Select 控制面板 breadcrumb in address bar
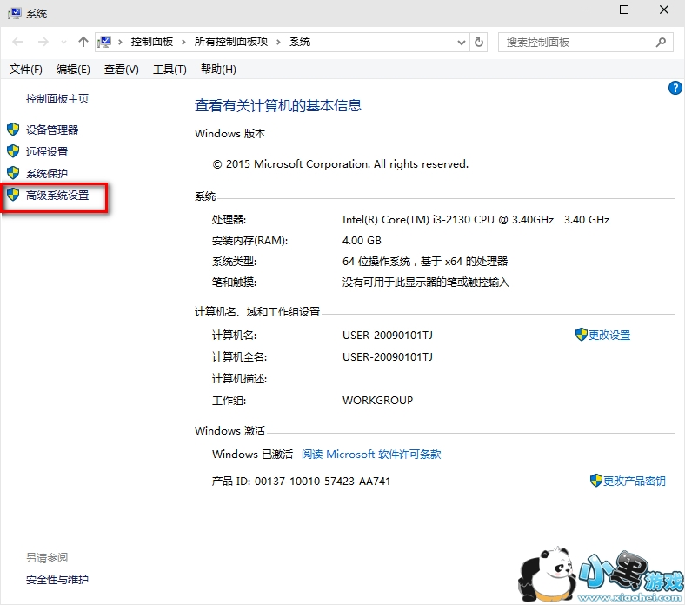The height and width of the screenshot is (605, 685). (x=152, y=42)
